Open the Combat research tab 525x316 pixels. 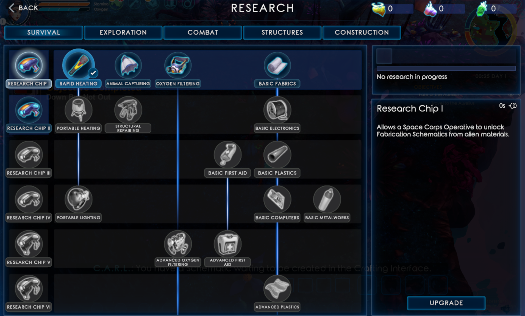203,32
